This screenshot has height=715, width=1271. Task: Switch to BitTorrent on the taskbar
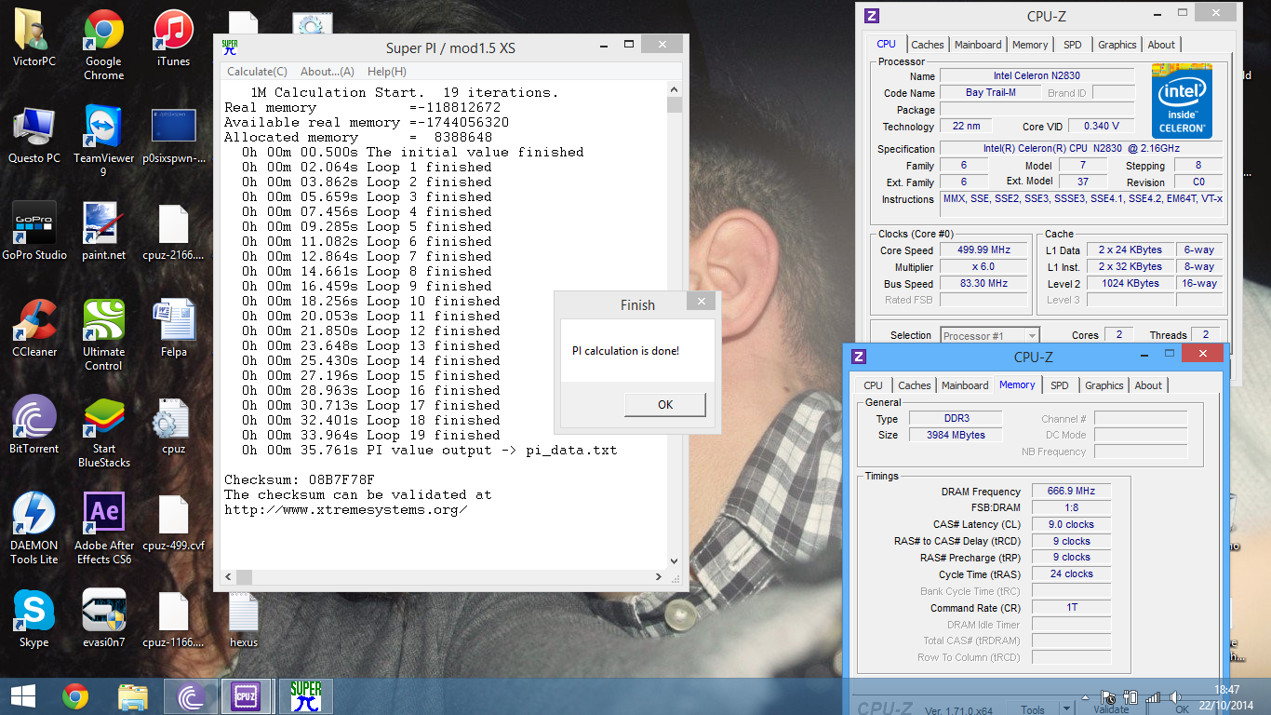191,696
